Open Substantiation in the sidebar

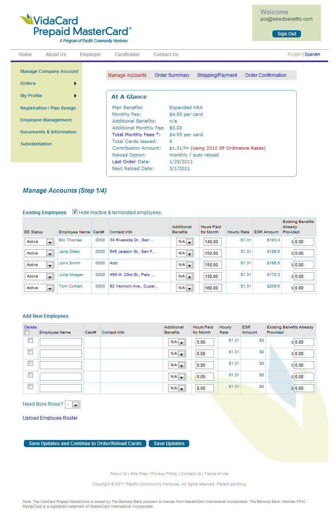pos(36,144)
